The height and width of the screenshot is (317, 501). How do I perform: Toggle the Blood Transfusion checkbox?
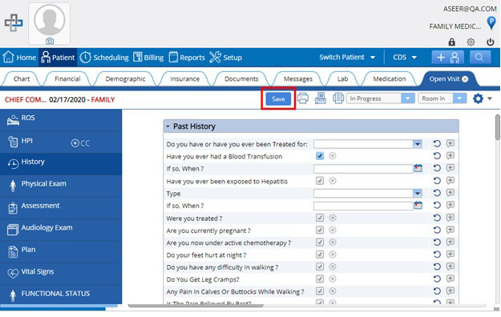point(320,156)
